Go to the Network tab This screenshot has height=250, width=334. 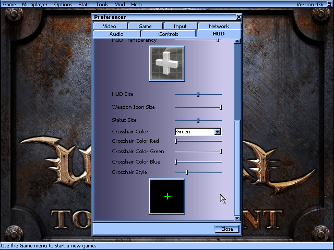pyautogui.click(x=219, y=26)
